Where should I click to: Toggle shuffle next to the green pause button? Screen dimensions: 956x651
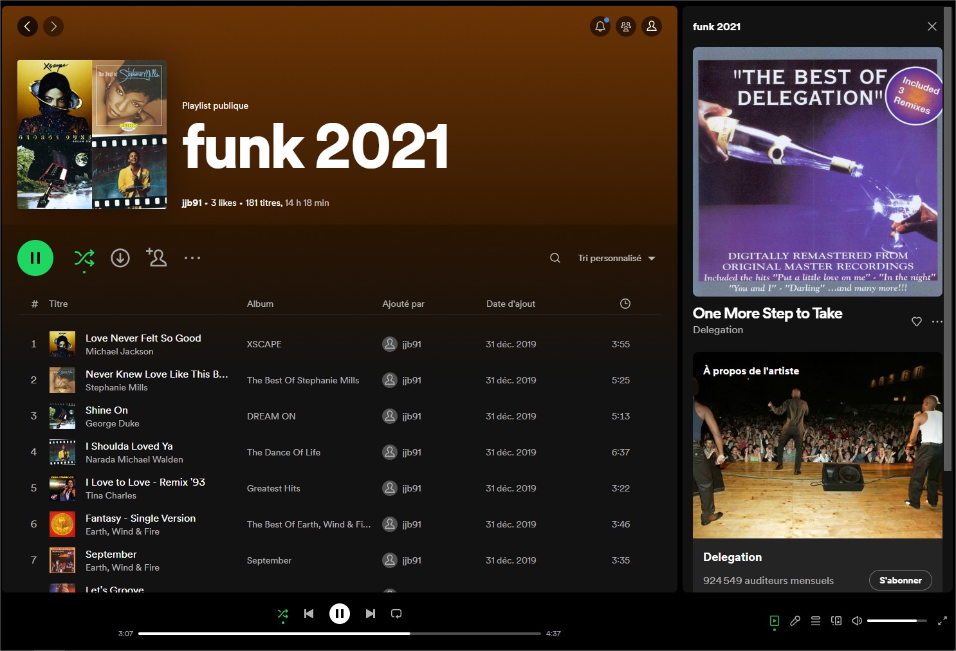(x=84, y=258)
